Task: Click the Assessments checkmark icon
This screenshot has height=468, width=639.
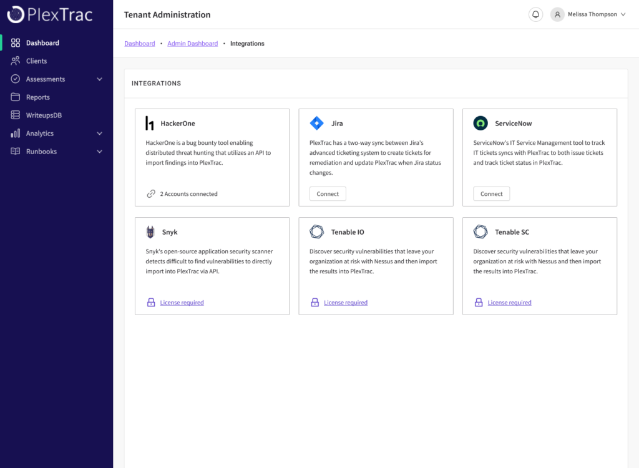Action: point(16,79)
